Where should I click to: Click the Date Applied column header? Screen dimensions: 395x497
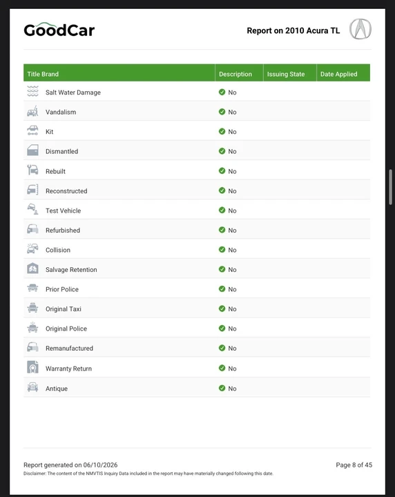(338, 74)
